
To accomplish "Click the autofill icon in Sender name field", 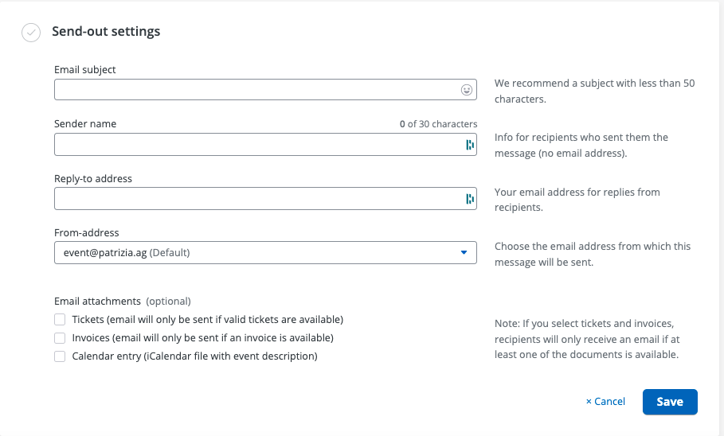I will [469, 144].
